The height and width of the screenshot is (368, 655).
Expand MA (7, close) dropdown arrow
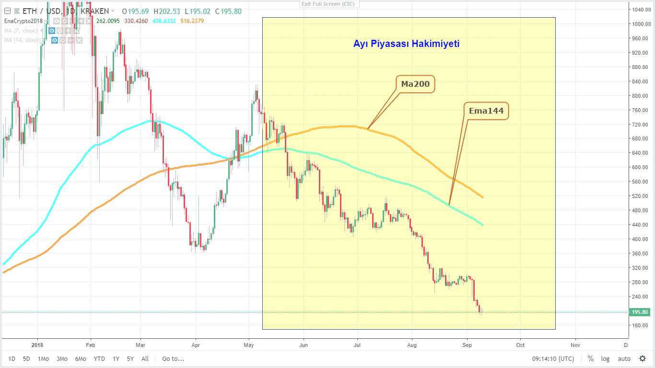point(42,31)
